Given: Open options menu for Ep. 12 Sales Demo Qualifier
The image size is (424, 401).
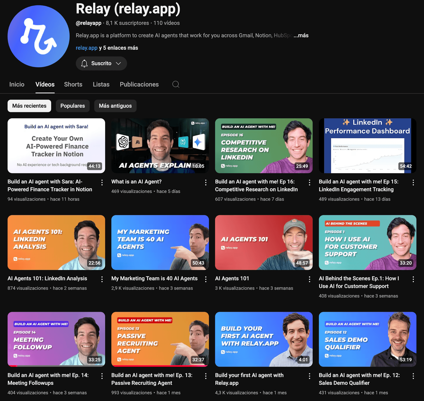Looking at the screenshot, I should pyautogui.click(x=413, y=376).
